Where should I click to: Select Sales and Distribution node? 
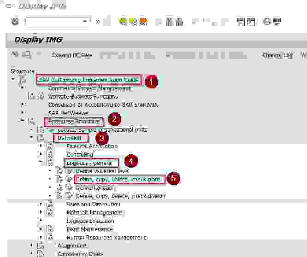(93, 204)
